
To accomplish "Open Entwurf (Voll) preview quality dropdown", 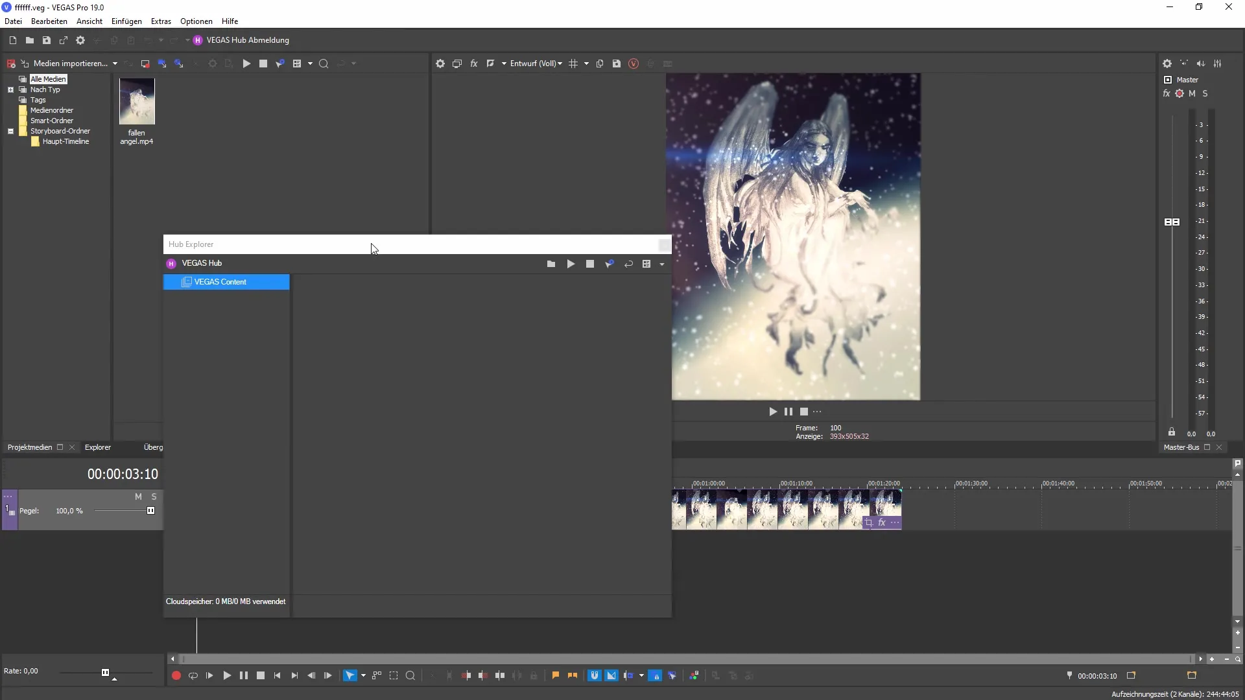I will point(536,64).
